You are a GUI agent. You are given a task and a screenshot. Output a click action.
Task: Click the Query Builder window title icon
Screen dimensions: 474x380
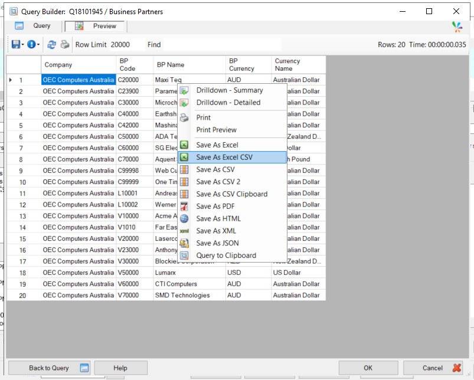point(14,12)
